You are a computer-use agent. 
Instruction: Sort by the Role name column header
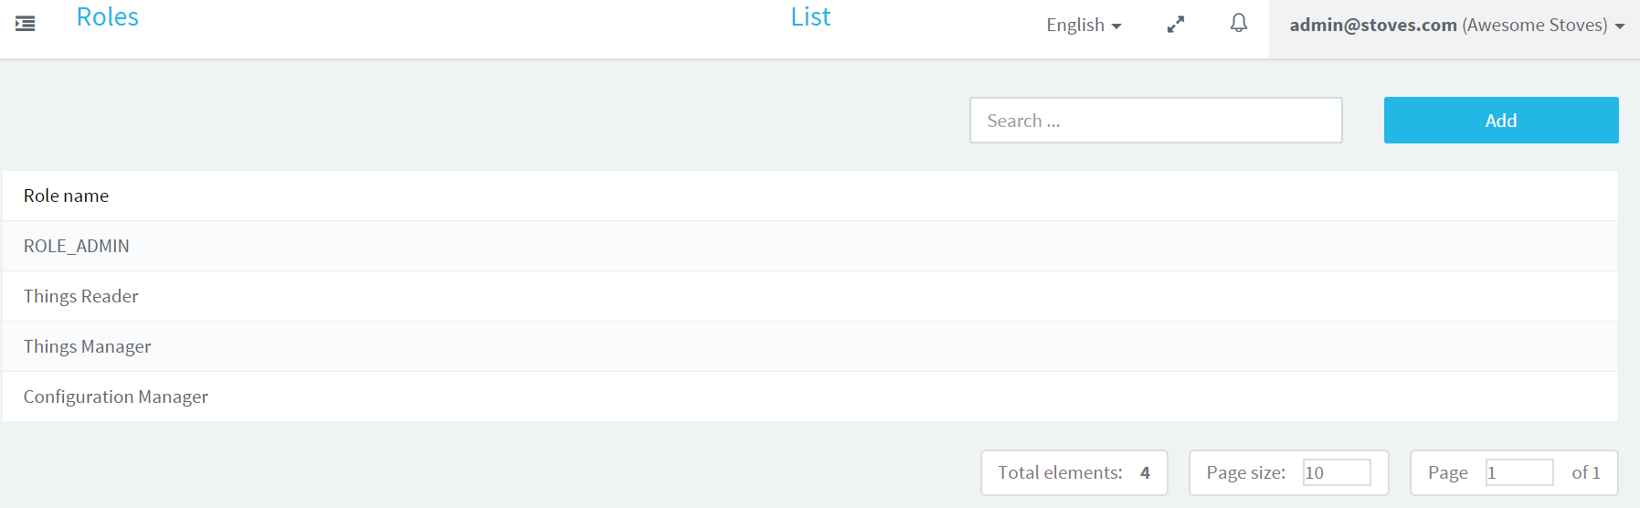pyautogui.click(x=66, y=196)
